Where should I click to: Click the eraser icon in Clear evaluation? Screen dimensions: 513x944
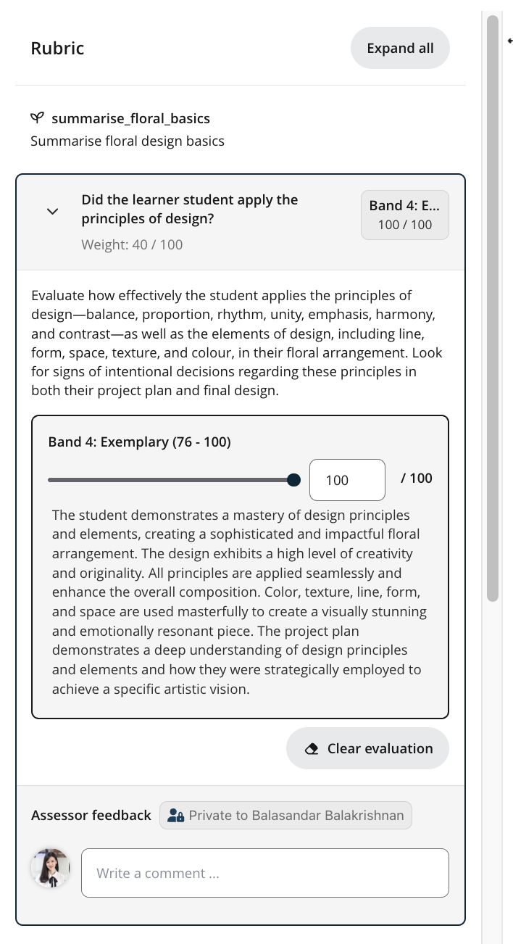coord(312,749)
